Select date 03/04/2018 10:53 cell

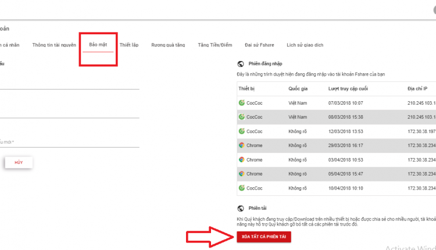[x=346, y=160]
